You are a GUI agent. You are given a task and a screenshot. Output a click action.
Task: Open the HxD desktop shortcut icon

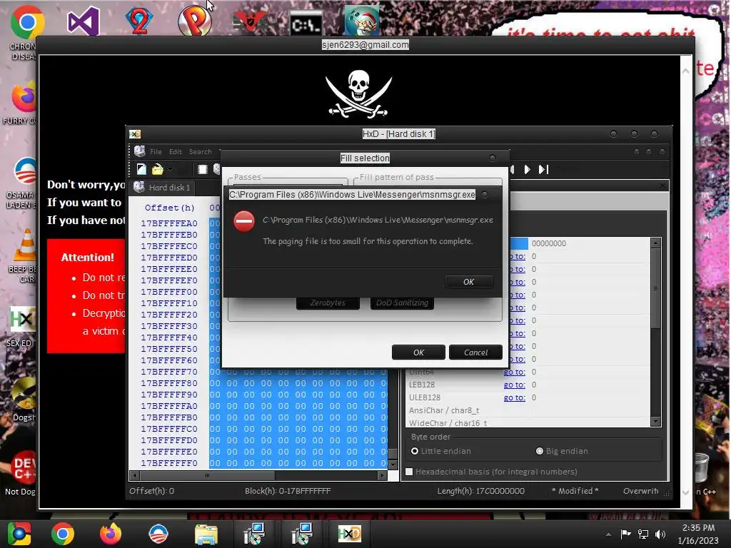[x=24, y=320]
